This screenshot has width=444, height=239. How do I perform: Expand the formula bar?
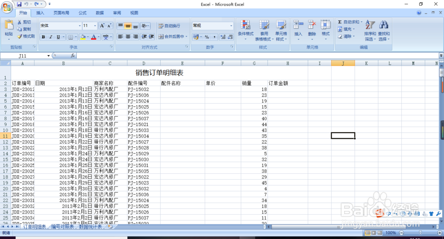[441, 55]
